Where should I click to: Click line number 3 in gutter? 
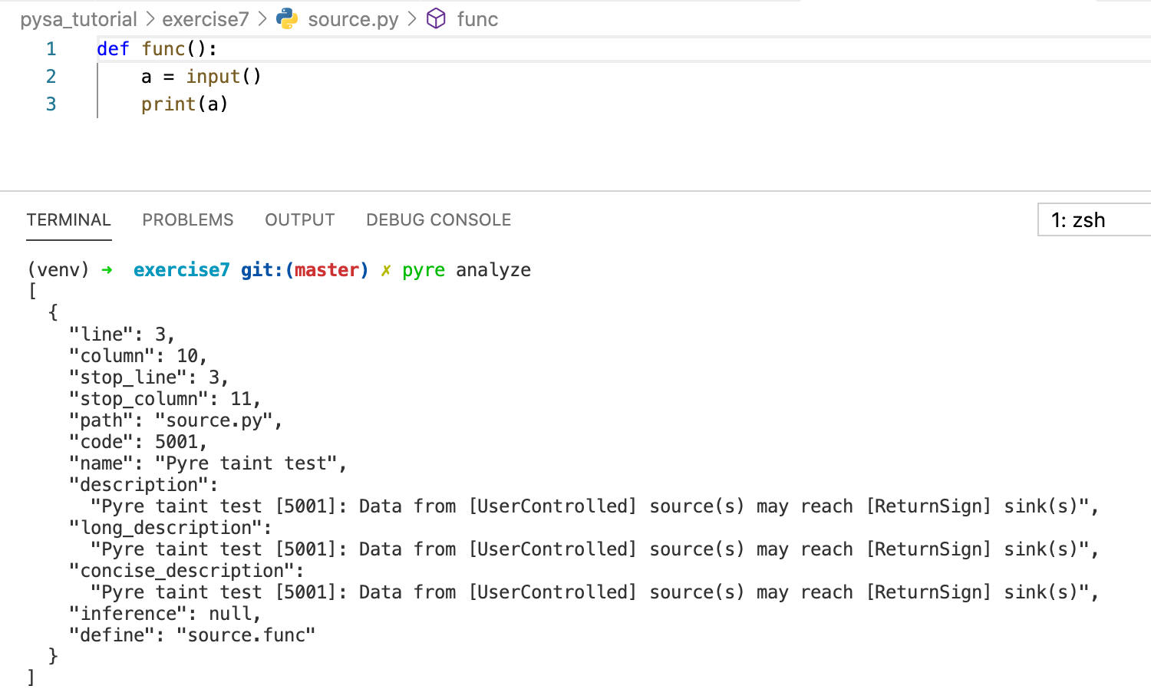51,104
